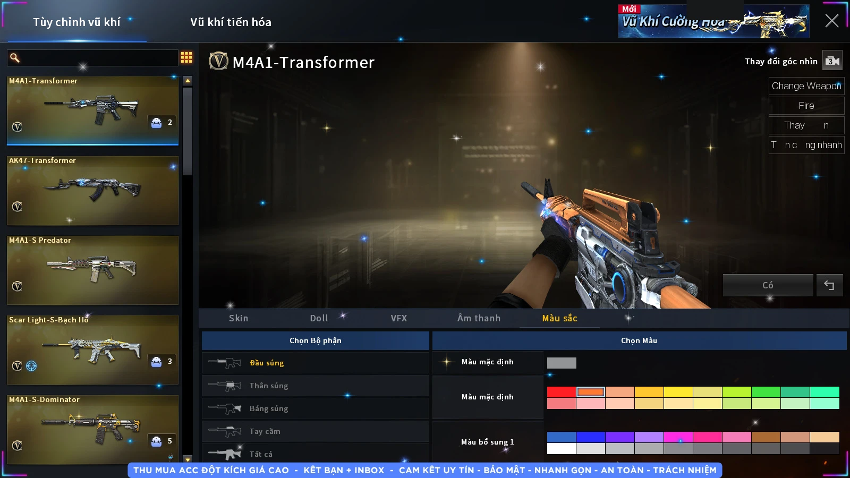Pick the pure red color swatch
The height and width of the screenshot is (478, 850).
click(561, 392)
